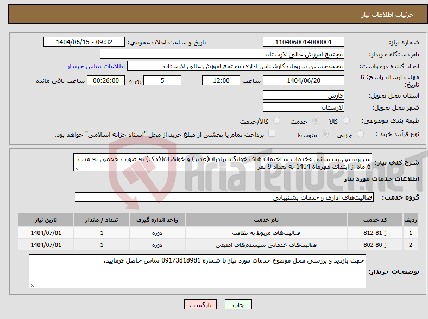Click the remaining days field showing 5
This screenshot has height=319, width=428.
tap(162, 80)
